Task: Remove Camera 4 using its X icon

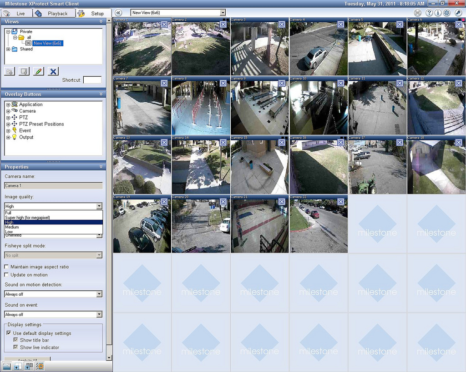Action: (x=340, y=24)
